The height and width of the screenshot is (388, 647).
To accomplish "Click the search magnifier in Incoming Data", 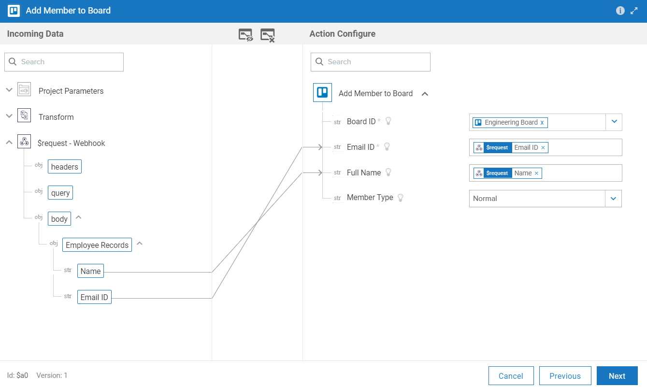I will coord(13,62).
